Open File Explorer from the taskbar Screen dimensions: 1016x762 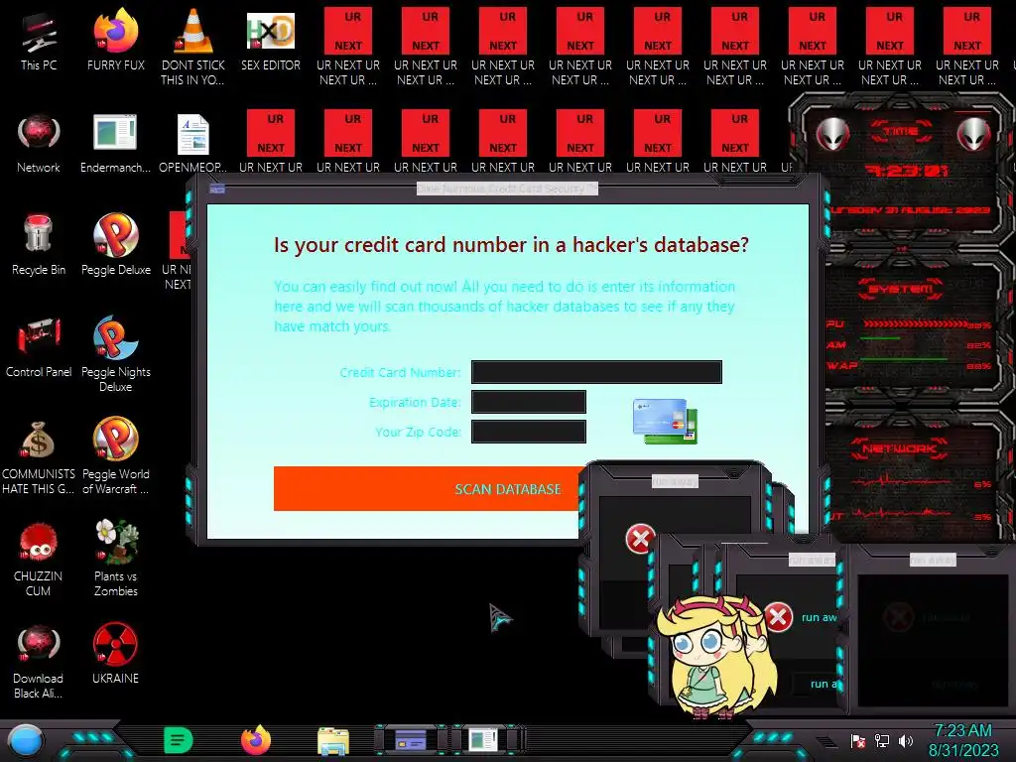pos(333,740)
